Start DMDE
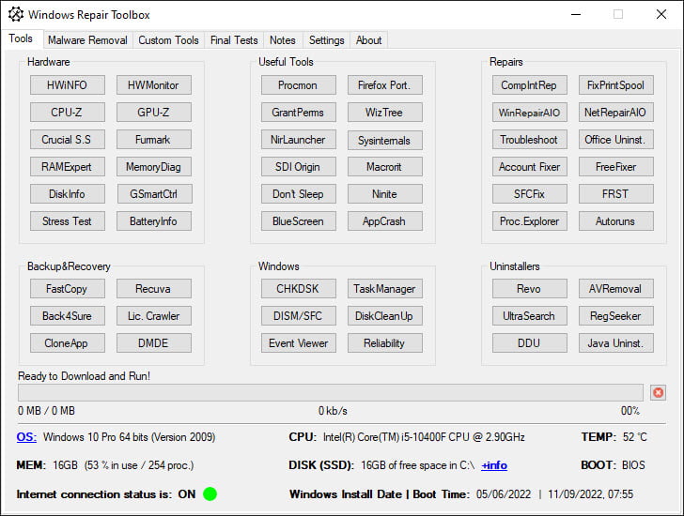Viewport: 684px width, 516px height. tap(153, 343)
